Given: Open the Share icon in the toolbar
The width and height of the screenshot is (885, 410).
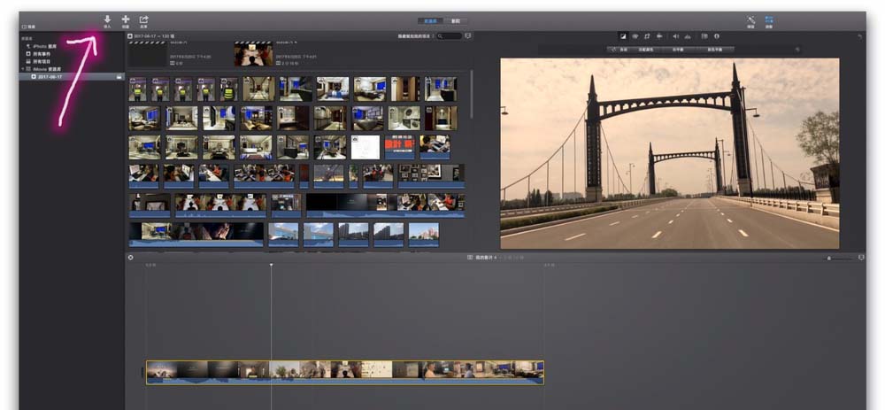Looking at the screenshot, I should pyautogui.click(x=144, y=19).
